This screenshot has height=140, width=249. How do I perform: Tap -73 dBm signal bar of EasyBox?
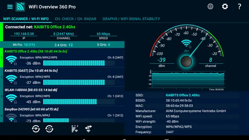[x=79, y=120]
